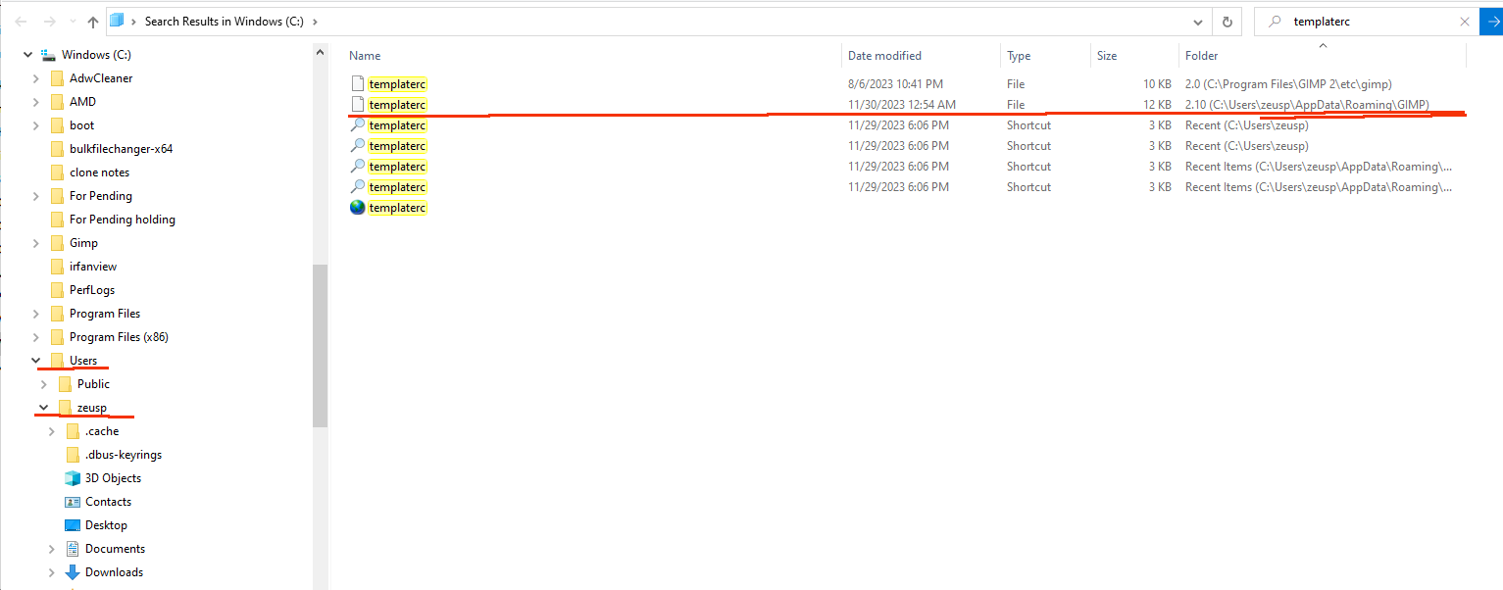Select the irfanview folder
Screen dimensions: 1503x590
[x=93, y=267]
